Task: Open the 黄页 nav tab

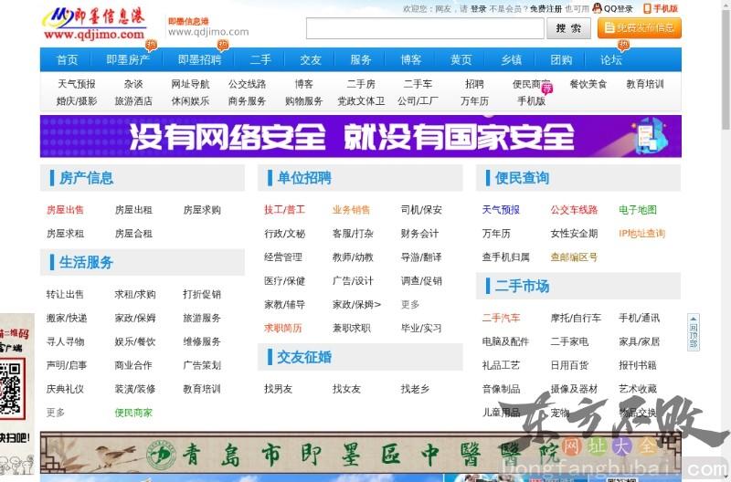Action: (x=461, y=59)
